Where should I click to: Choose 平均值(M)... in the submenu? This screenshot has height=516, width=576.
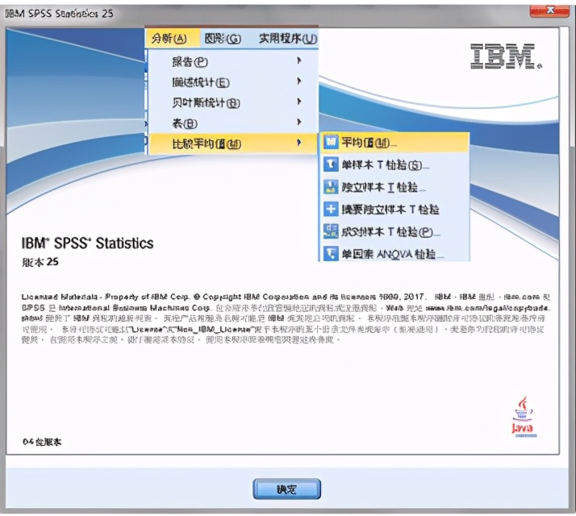[x=394, y=143]
